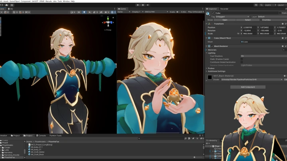
Task: Open the global Search magnifier icon
Action: 261,5
